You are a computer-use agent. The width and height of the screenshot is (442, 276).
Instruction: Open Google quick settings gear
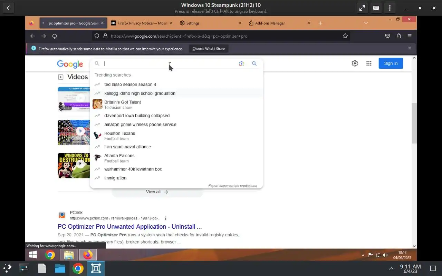pos(355,63)
